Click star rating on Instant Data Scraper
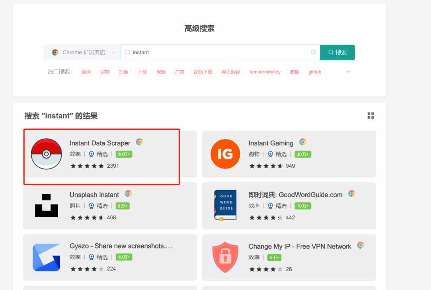The image size is (431, 290). point(87,166)
